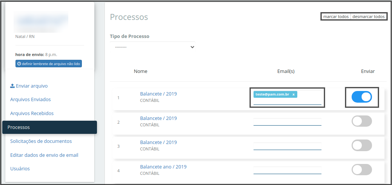Click the hora de envio: 8 p.m. text
This screenshot has height=185, width=392.
pos(36,55)
